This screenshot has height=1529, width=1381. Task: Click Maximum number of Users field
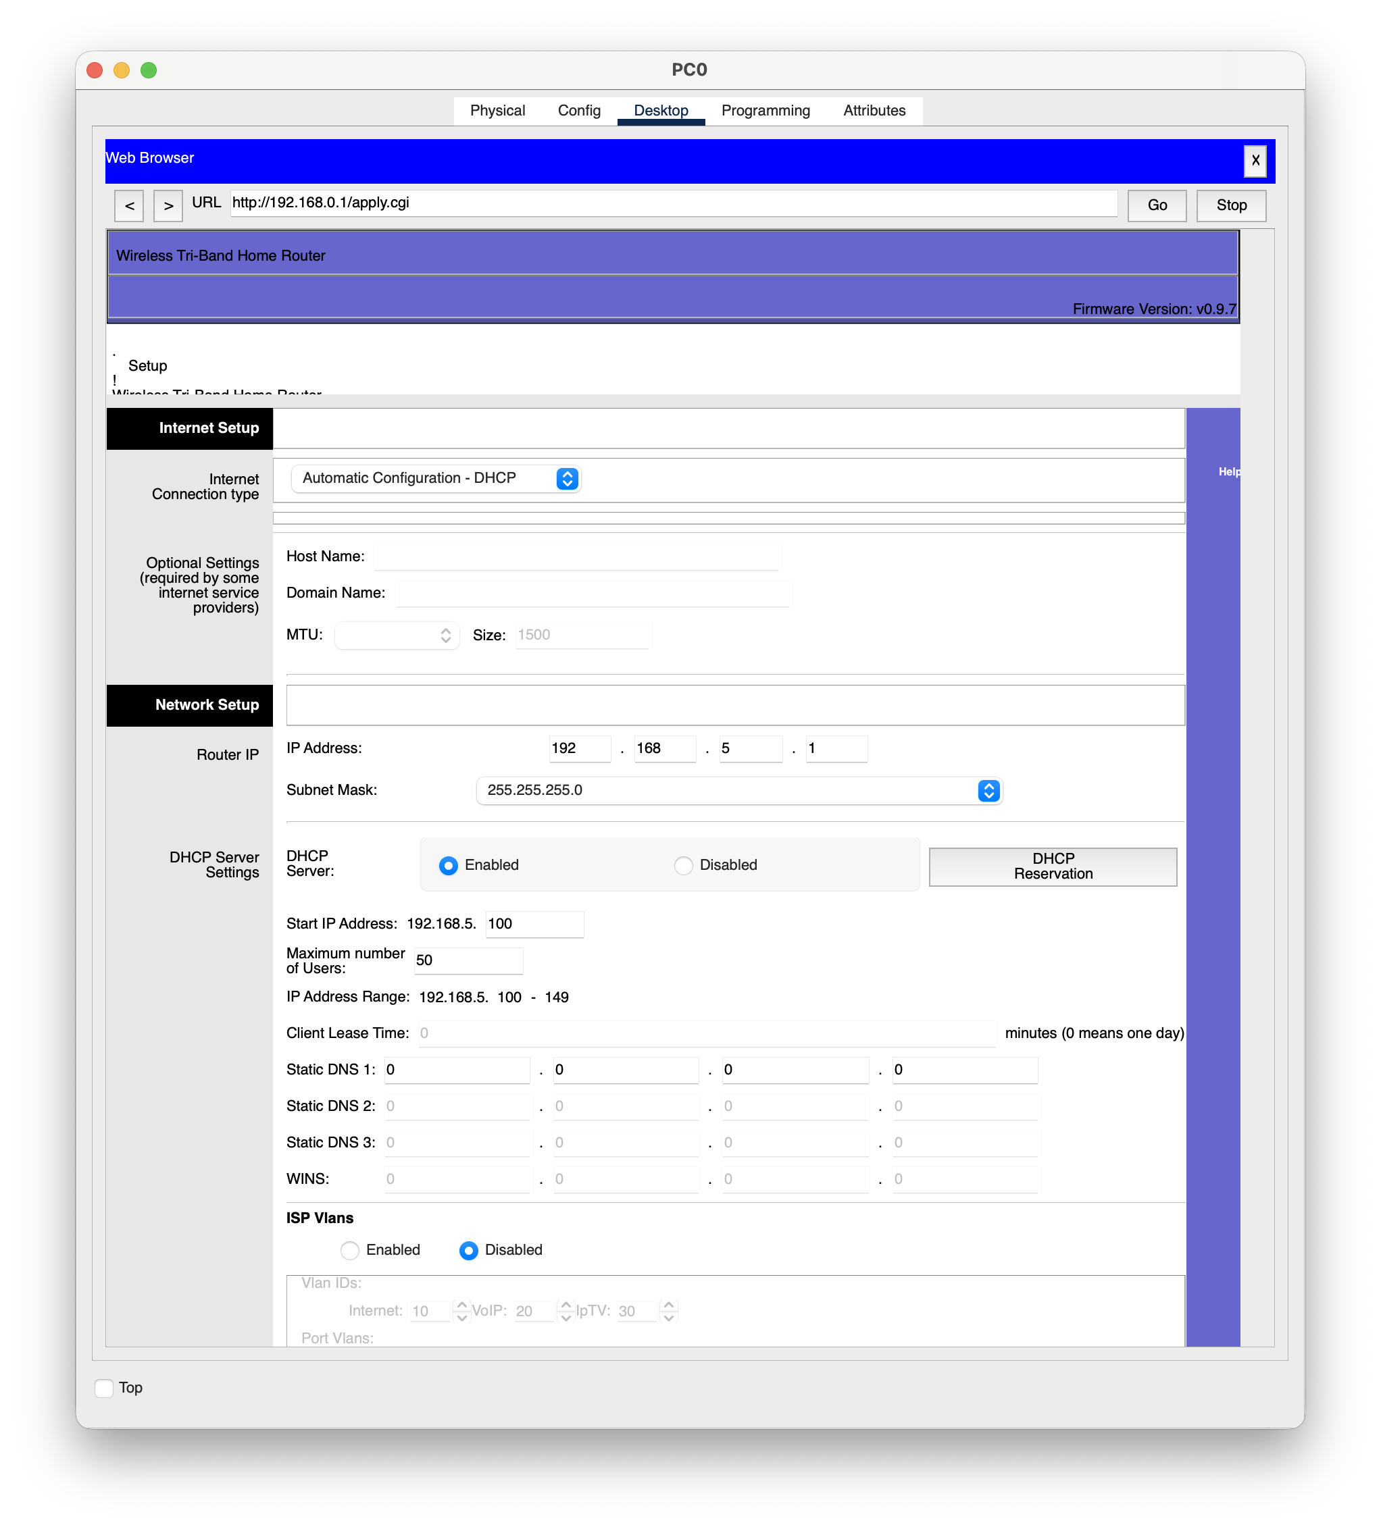point(468,961)
